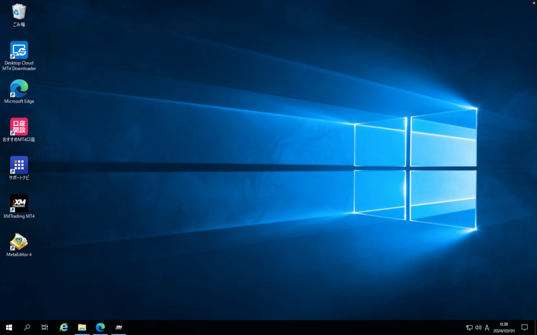Open taskbar search magnifier

pyautogui.click(x=27, y=328)
